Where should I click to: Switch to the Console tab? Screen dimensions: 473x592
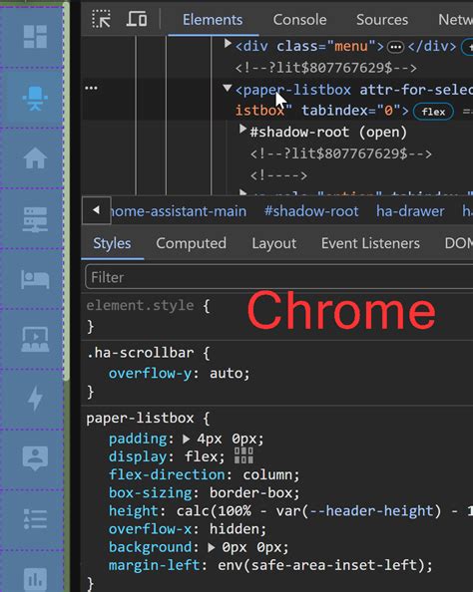(299, 20)
